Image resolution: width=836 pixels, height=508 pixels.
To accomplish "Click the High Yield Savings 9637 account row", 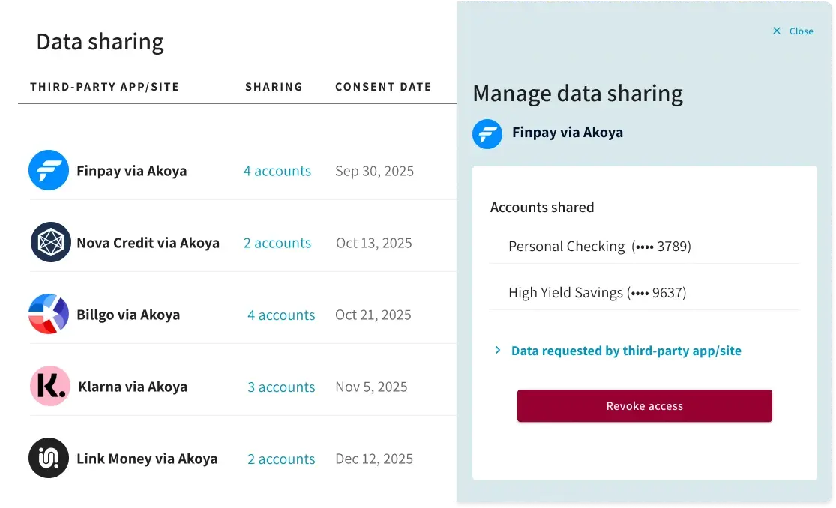I will 645,293.
